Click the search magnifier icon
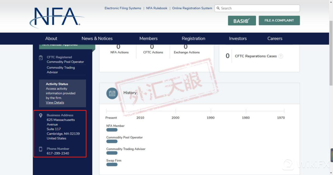This screenshot has height=175, width=333. (x=218, y=8)
